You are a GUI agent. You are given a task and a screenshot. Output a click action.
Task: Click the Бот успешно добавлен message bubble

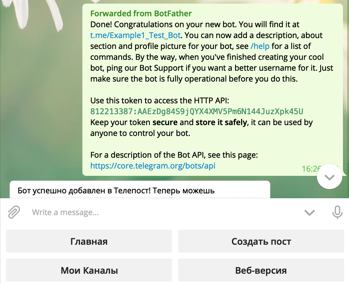coord(140,189)
